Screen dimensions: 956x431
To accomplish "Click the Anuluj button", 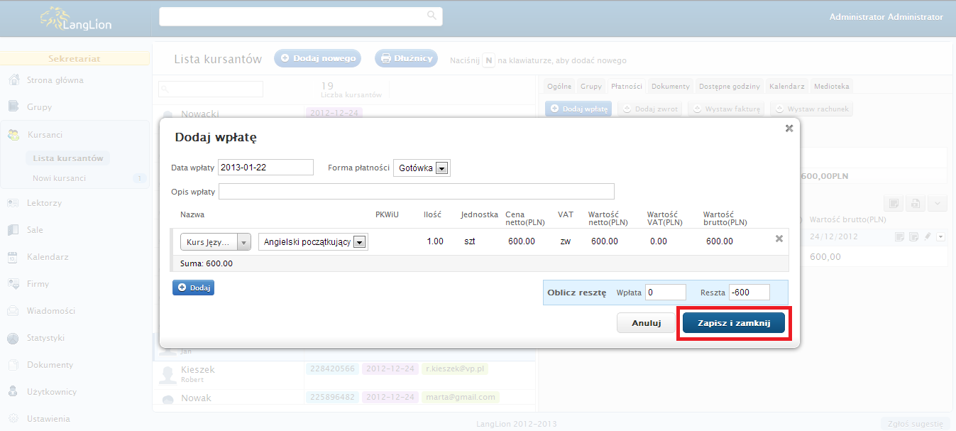I will pyautogui.click(x=646, y=323).
